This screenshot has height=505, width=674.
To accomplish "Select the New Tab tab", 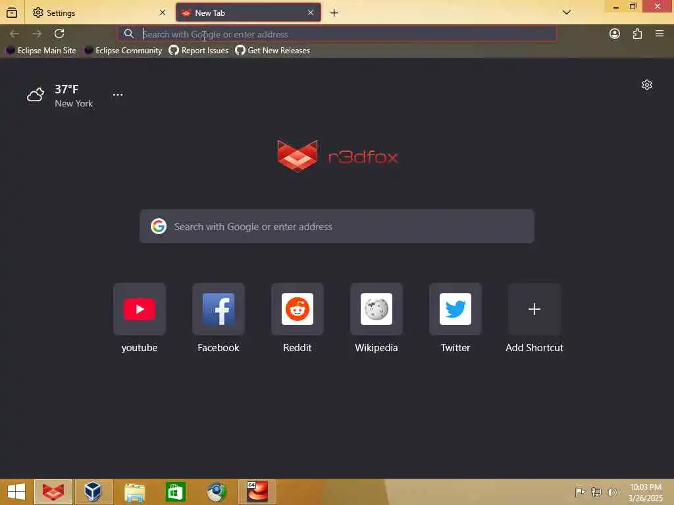I will [248, 13].
